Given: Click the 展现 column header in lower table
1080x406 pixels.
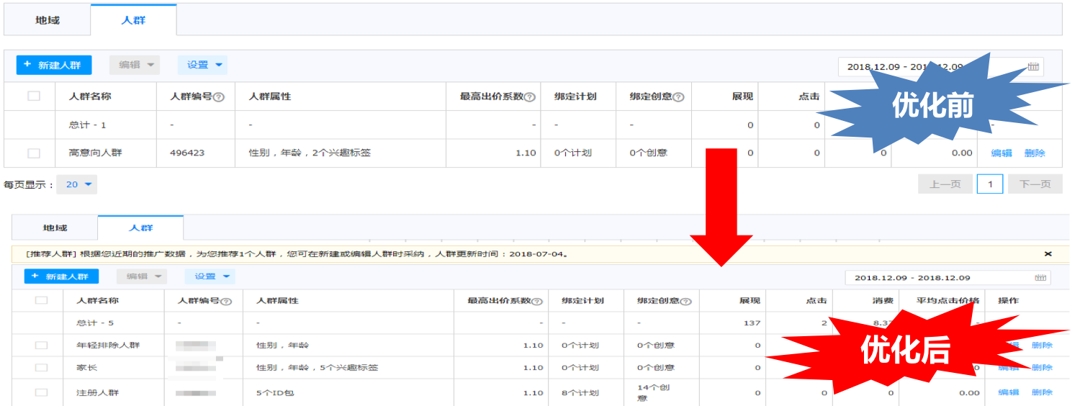Looking at the screenshot, I should [750, 301].
